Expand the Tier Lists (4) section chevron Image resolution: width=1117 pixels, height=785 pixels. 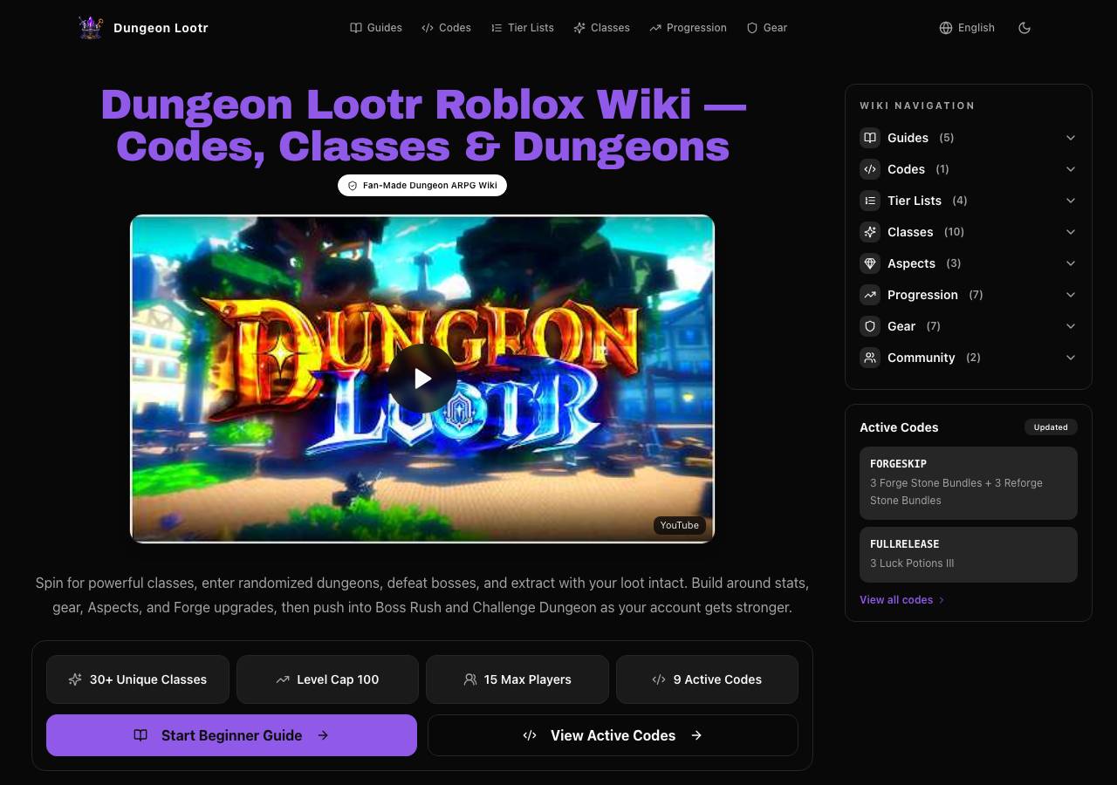coord(1071,201)
